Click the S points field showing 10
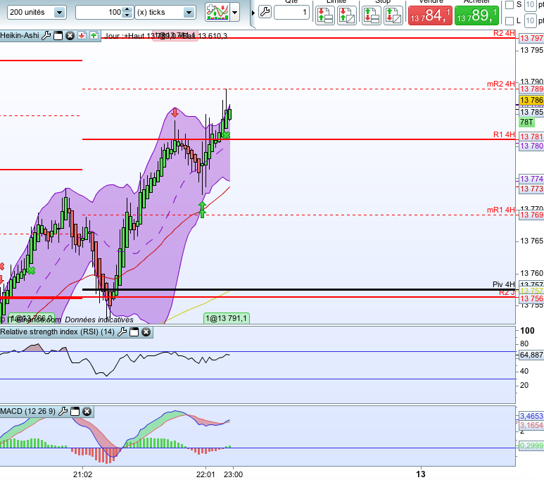This screenshot has height=480, width=544. 530,5
